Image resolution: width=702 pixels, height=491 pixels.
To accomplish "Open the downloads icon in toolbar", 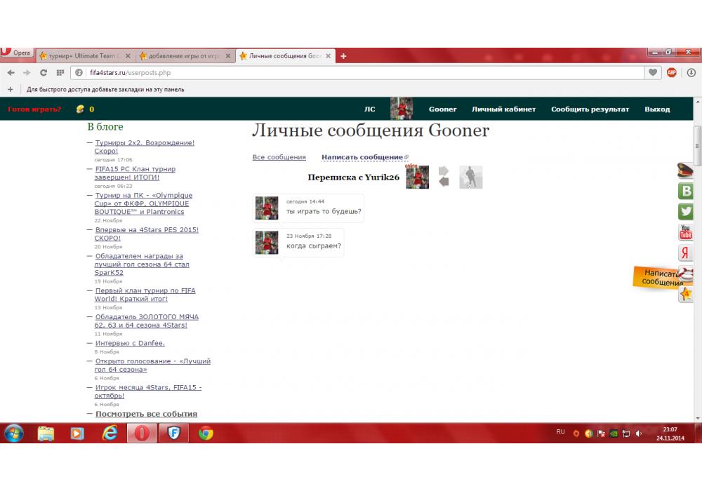I will coord(691,72).
